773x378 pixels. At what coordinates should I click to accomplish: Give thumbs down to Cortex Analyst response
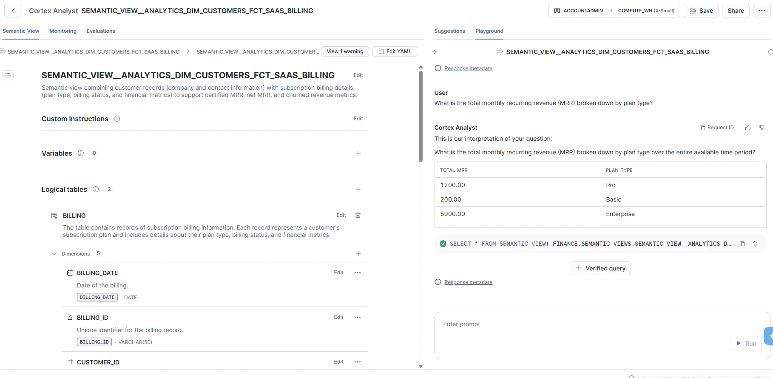(x=762, y=128)
